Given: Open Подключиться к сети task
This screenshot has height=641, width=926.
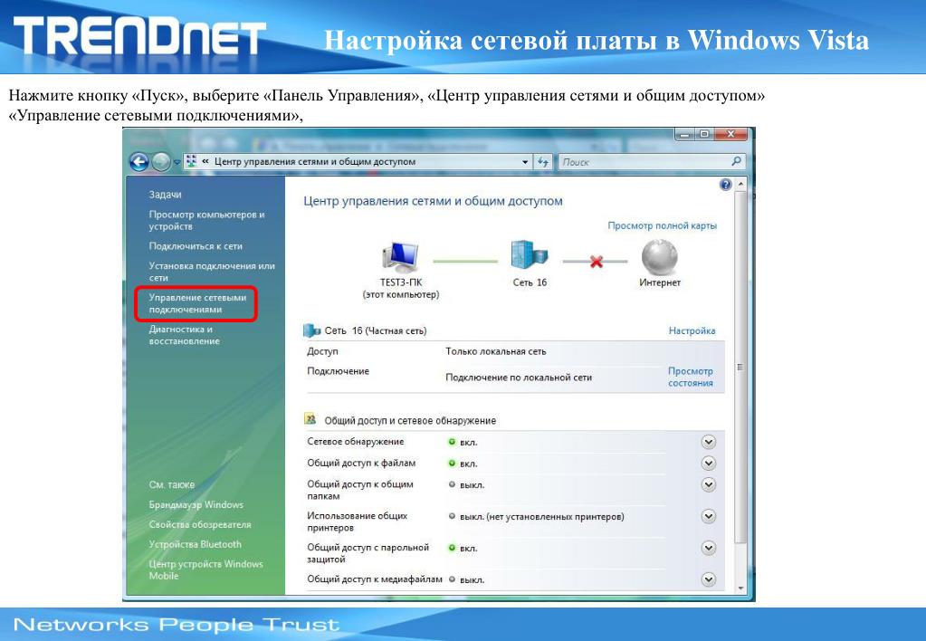Looking at the screenshot, I should [x=196, y=246].
